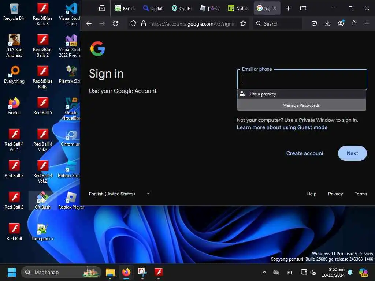
Task: Open Learn more about using Guest mode
Action: (x=282, y=128)
